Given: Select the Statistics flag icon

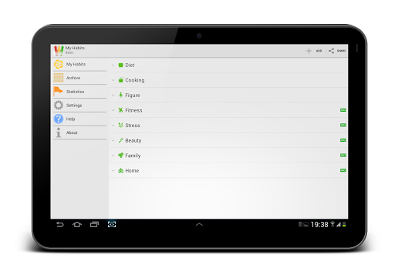Looking at the screenshot, I should (58, 92).
